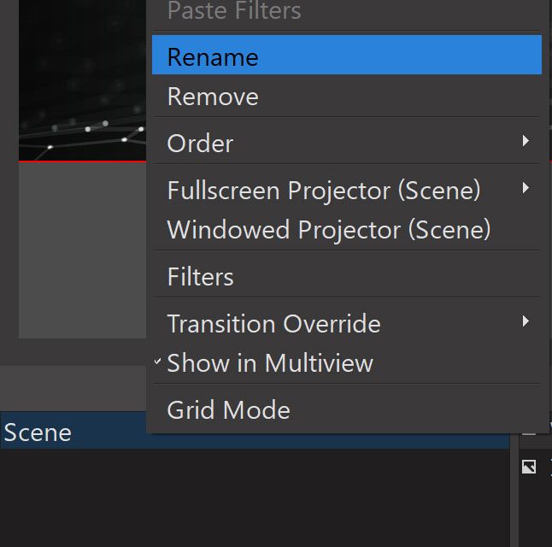Click the Order menu entry
Viewport: 552px width, 547px height.
point(200,144)
